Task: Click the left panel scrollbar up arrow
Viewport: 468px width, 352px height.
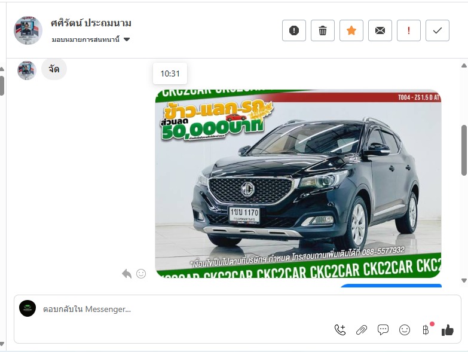Action: click(x=2, y=69)
